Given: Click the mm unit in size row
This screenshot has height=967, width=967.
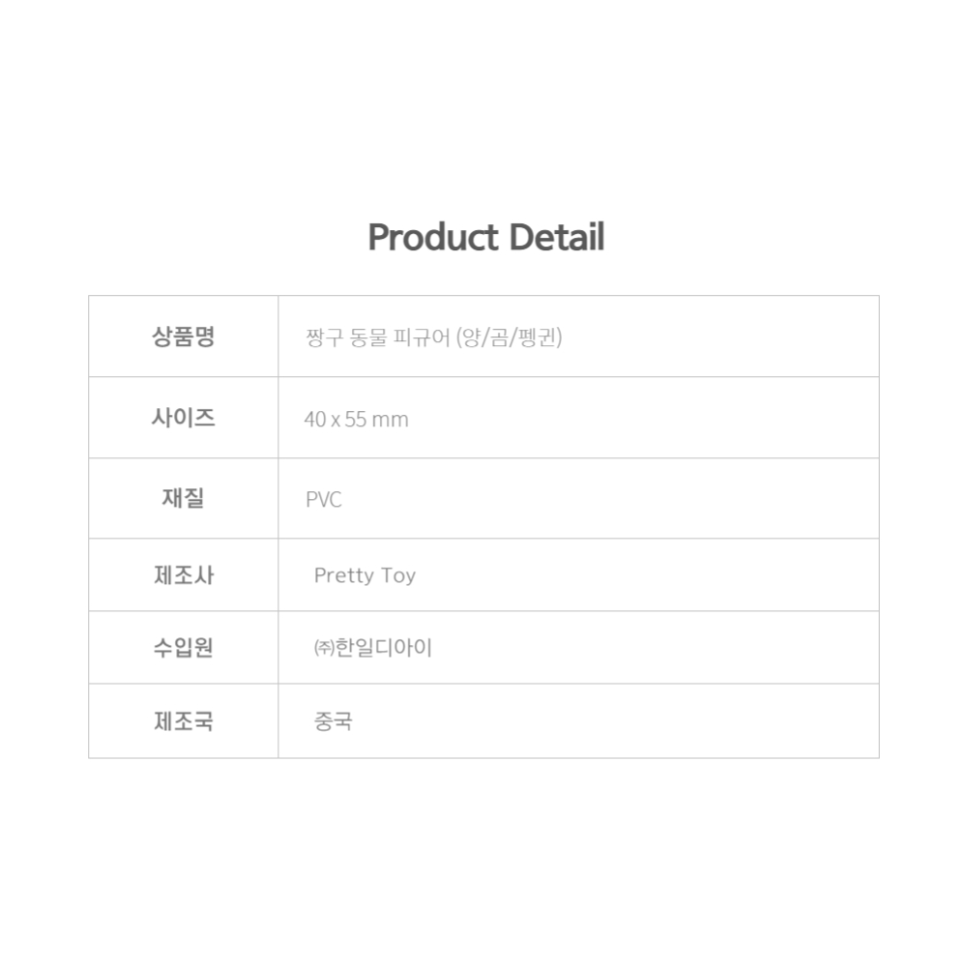Looking at the screenshot, I should pos(390,420).
